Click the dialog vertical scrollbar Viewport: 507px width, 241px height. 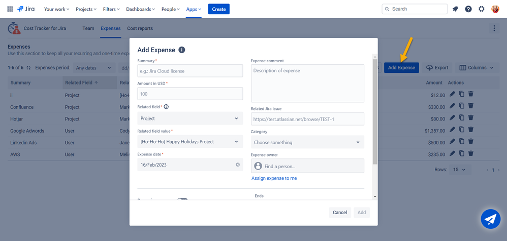click(375, 111)
